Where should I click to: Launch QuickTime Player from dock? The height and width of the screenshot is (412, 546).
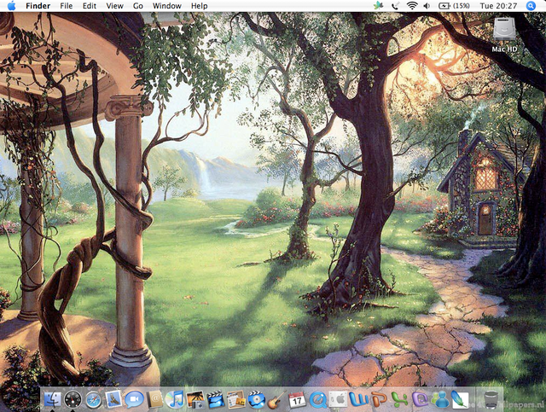click(317, 399)
